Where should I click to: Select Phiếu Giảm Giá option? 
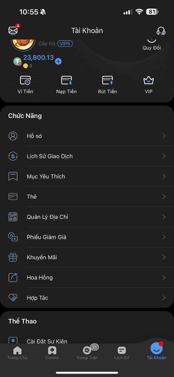[x=87, y=237]
